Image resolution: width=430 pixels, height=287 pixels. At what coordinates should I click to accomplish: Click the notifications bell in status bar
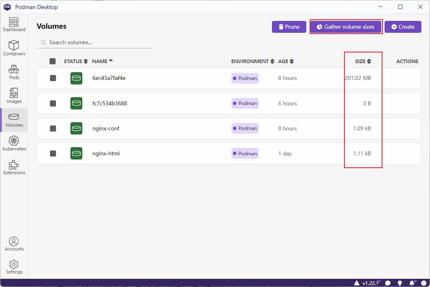[x=412, y=283]
